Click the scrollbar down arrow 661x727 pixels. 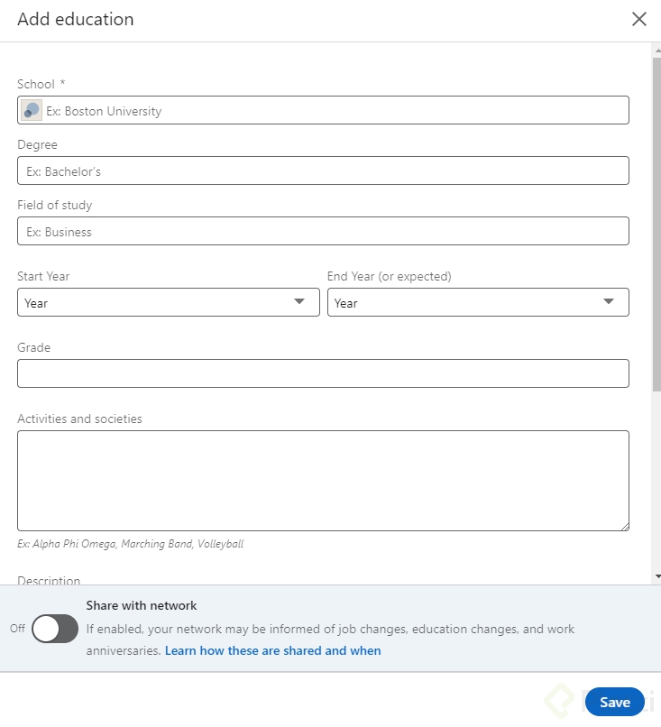click(x=656, y=575)
